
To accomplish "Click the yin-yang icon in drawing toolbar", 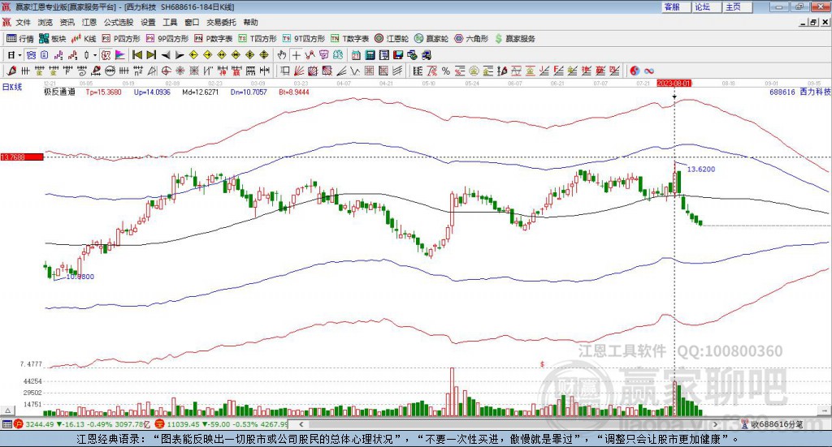I will 635,71.
